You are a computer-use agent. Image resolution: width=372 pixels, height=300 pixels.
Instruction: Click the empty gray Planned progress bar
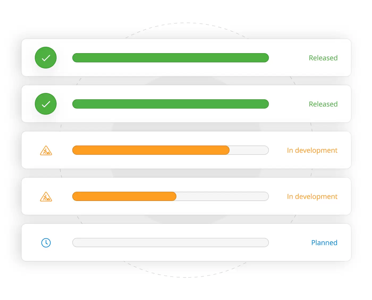(170, 243)
